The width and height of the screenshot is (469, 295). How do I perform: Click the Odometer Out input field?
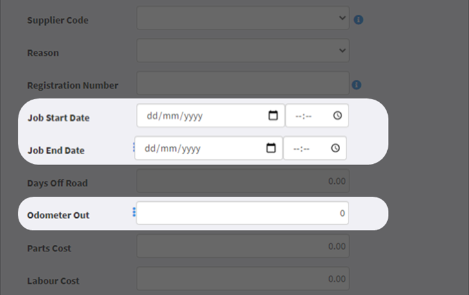(x=243, y=213)
